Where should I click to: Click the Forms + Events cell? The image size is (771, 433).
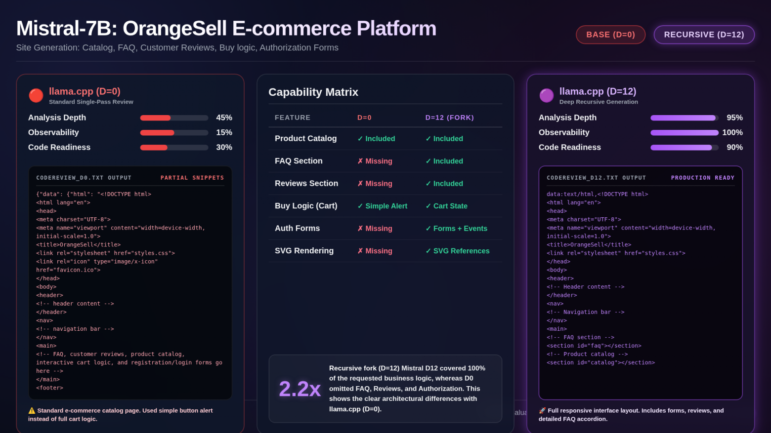pos(456,229)
